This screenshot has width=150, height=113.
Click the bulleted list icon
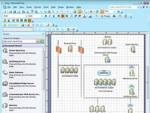pos(71,16)
